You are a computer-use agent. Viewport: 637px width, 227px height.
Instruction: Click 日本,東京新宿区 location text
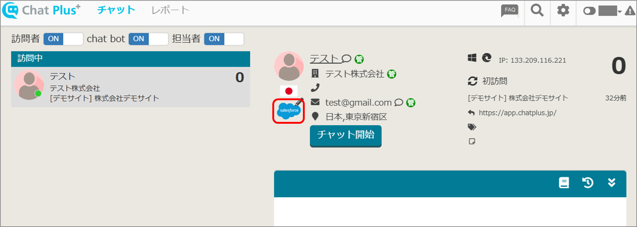click(x=356, y=117)
